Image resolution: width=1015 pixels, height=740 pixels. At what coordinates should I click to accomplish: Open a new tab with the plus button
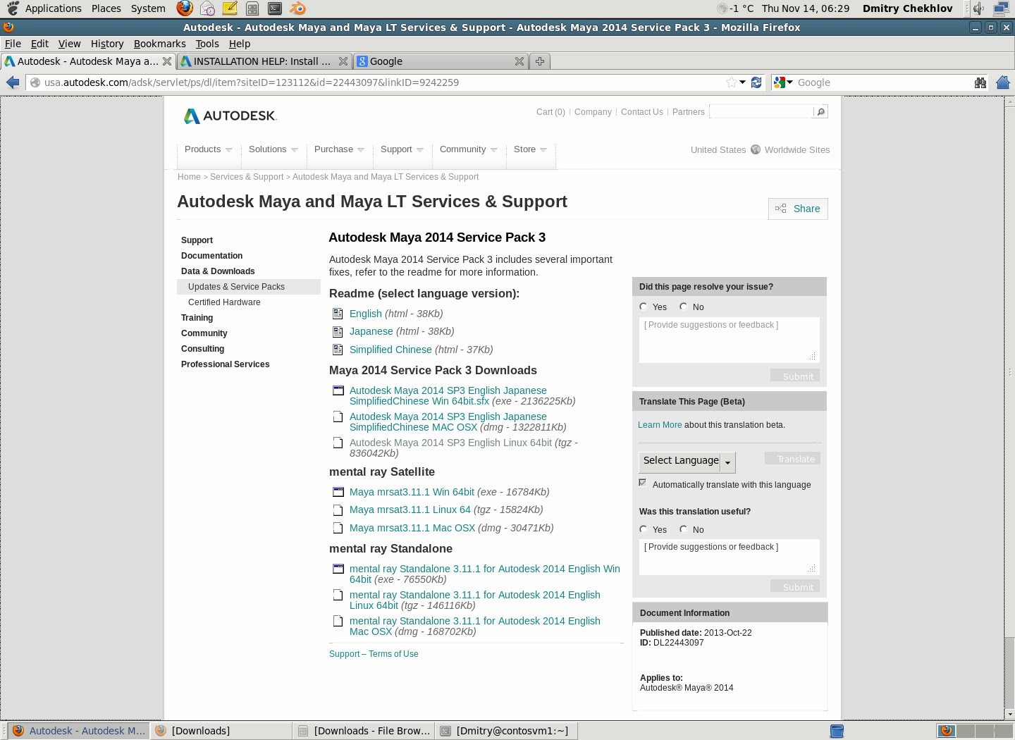(540, 61)
